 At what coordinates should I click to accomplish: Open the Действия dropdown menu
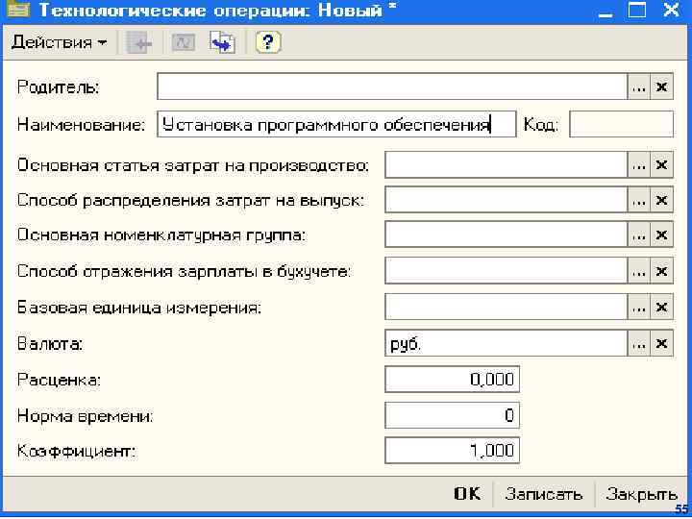(60, 43)
